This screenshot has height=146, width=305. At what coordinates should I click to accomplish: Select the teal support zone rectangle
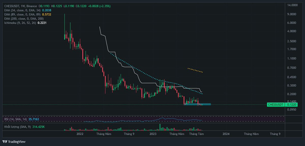pyautogui.click(x=197, y=104)
